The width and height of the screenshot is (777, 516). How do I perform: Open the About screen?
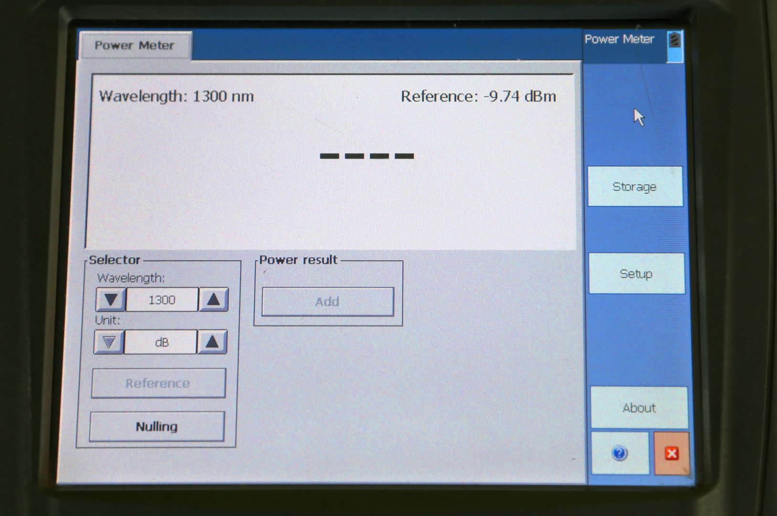(x=639, y=408)
